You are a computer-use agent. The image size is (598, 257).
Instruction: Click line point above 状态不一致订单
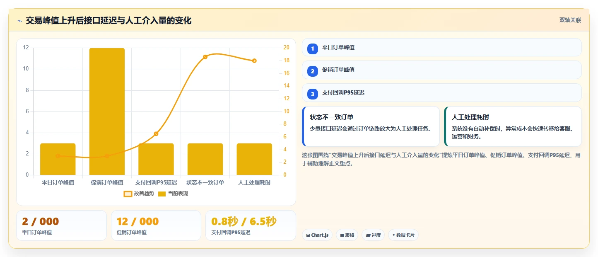[205, 57]
